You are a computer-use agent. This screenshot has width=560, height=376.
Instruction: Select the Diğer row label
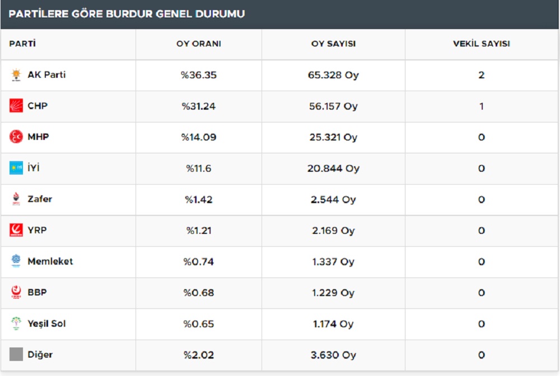pos(40,355)
